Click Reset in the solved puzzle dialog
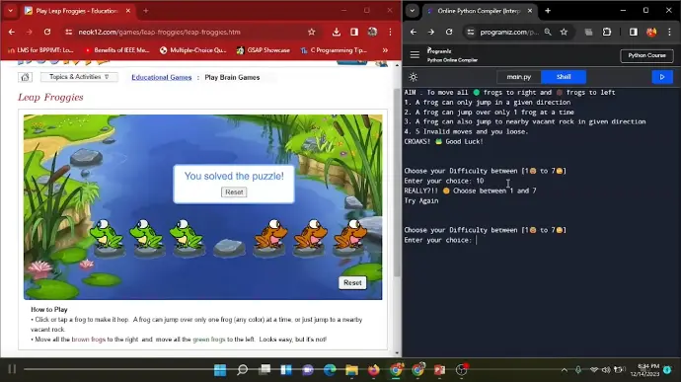This screenshot has width=681, height=382. tap(234, 192)
